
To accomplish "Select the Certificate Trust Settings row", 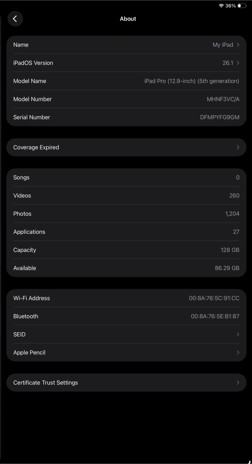I will (x=45, y=382).
